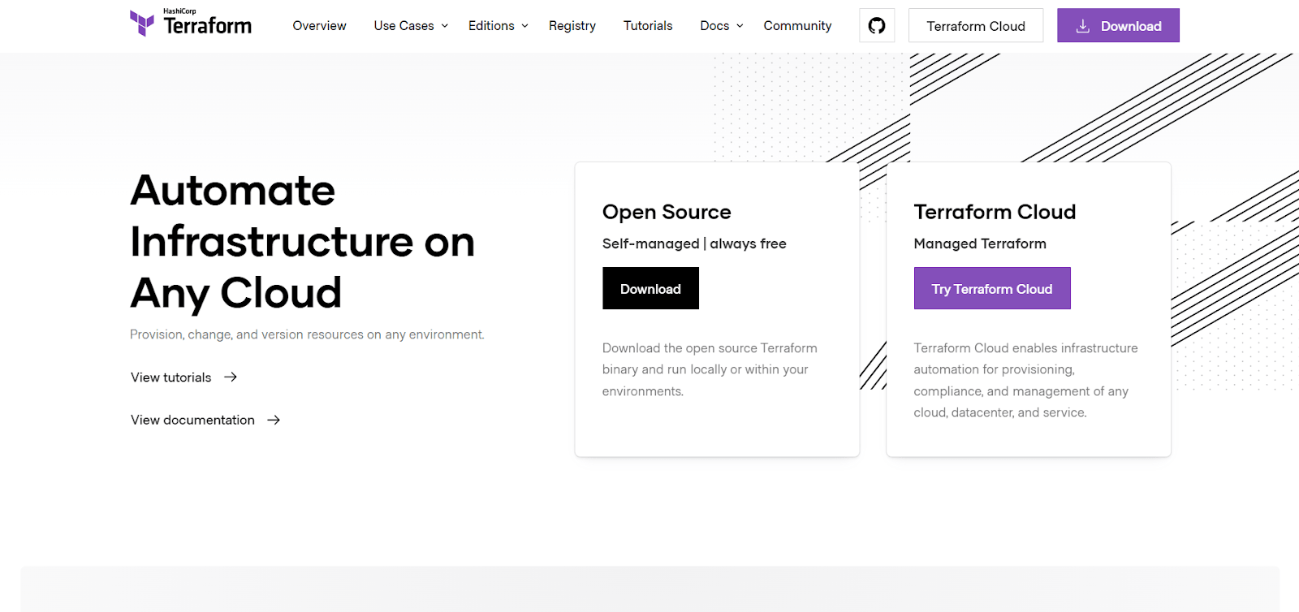Follow the View tutorials link

pyautogui.click(x=171, y=377)
